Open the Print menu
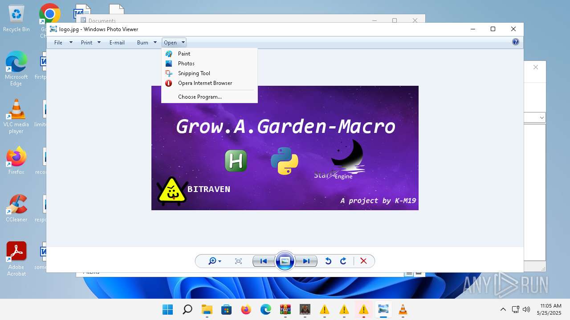570x320 pixels. [x=87, y=43]
